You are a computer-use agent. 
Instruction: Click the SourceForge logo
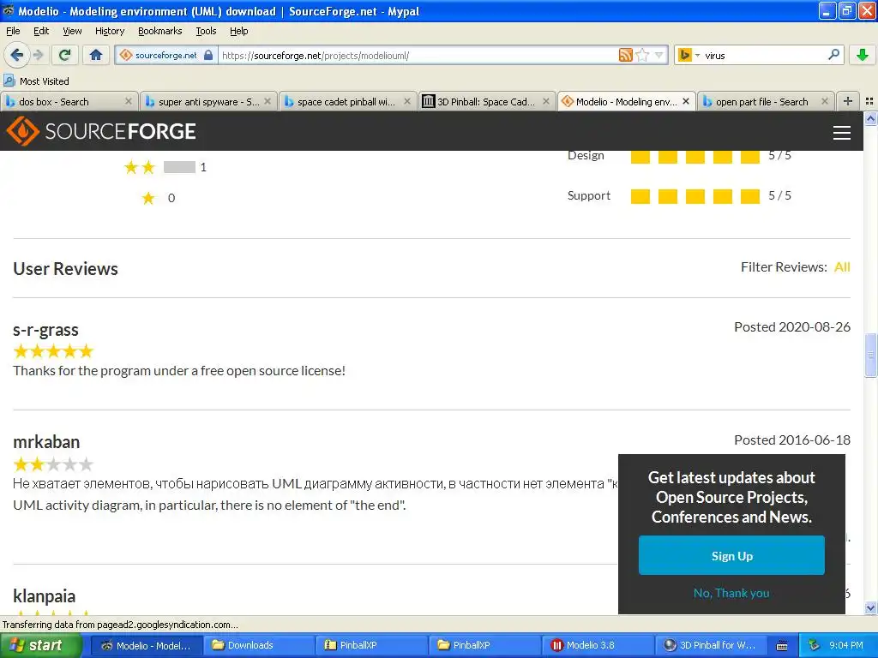coord(101,131)
